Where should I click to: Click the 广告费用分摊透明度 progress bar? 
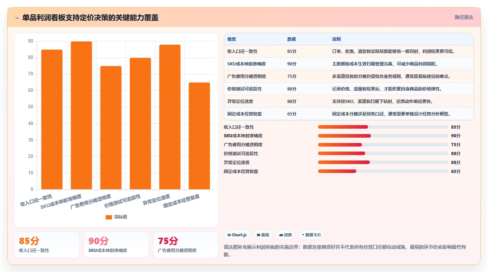click(x=383, y=145)
